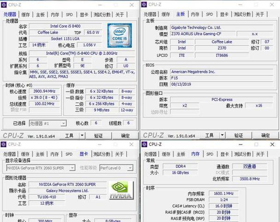Click CPU-Z app icon in bottom-right window

144,144
